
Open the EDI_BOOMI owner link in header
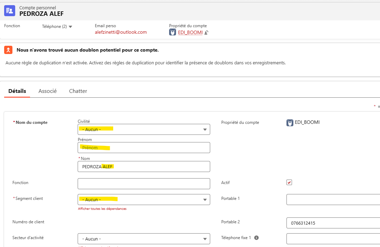[x=190, y=32]
